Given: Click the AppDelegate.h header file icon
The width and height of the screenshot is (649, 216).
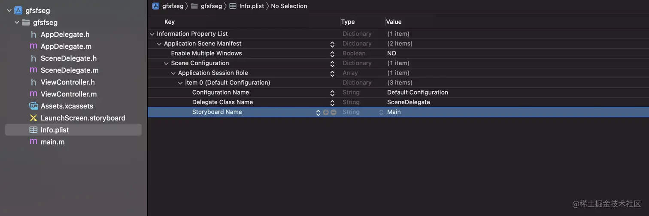Looking at the screenshot, I should point(33,34).
